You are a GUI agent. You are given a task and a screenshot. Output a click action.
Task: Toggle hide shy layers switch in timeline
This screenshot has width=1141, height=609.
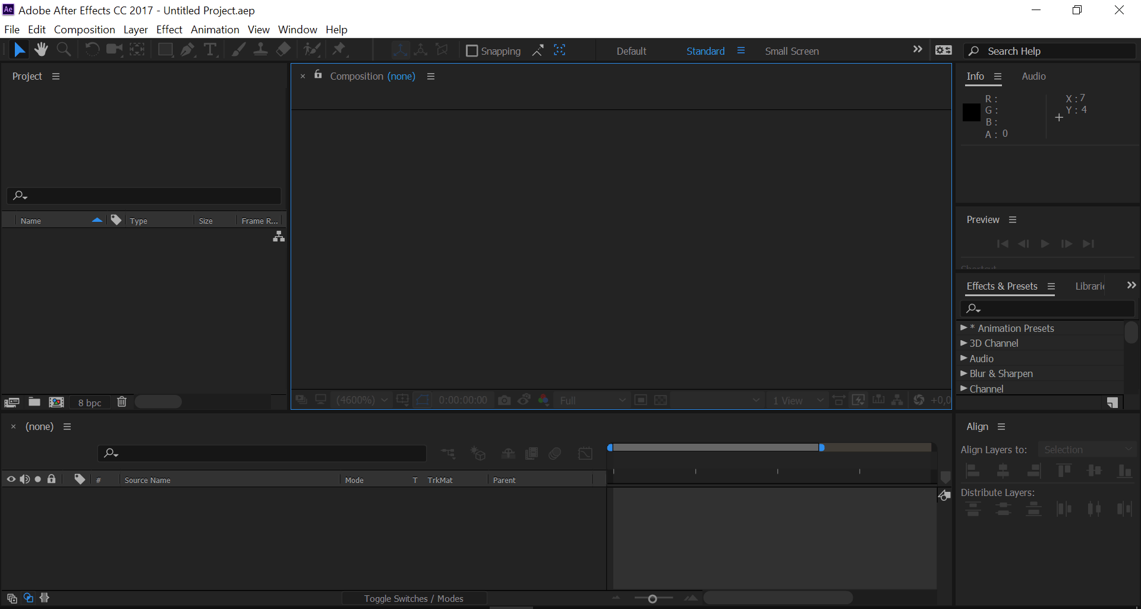508,454
